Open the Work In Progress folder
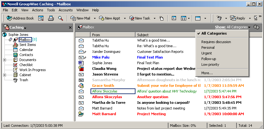264x129 pixels. point(33,70)
